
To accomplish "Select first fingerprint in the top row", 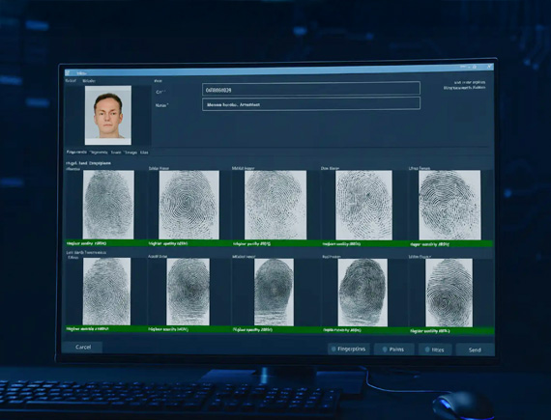I will coord(108,205).
